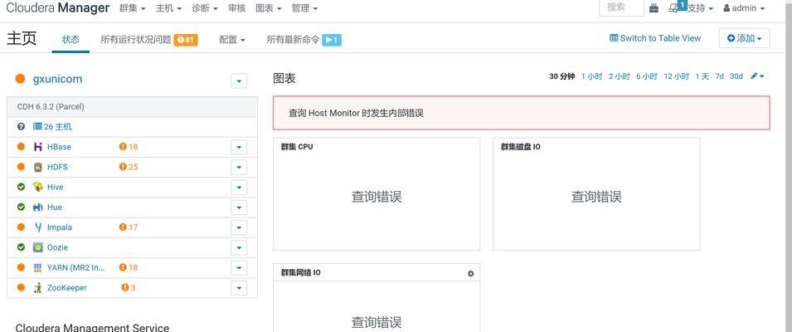Set chart range to 1 小时
Viewport: 792px width, 332px height.
point(592,76)
